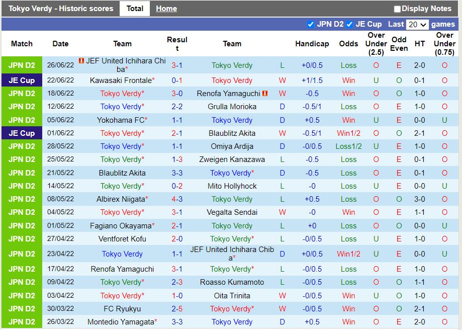Click the JE Cup badge on the Kawasaki Frontale row
Image resolution: width=462 pixels, height=330 pixels.
click(x=22, y=80)
